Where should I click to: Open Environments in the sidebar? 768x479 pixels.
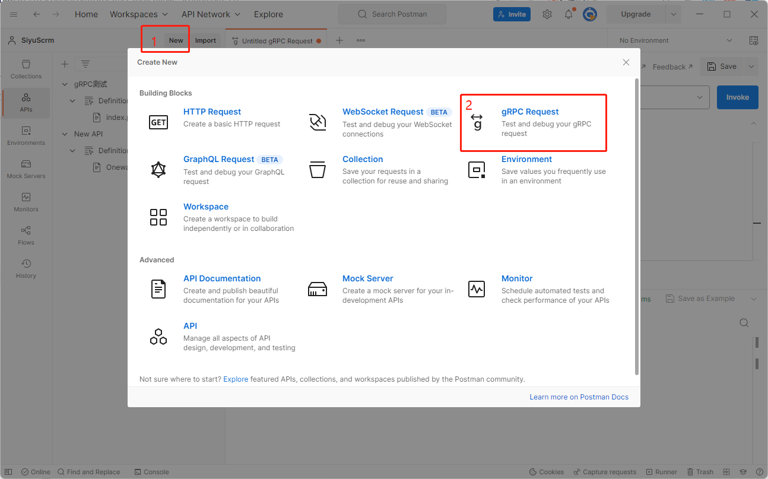[26, 135]
